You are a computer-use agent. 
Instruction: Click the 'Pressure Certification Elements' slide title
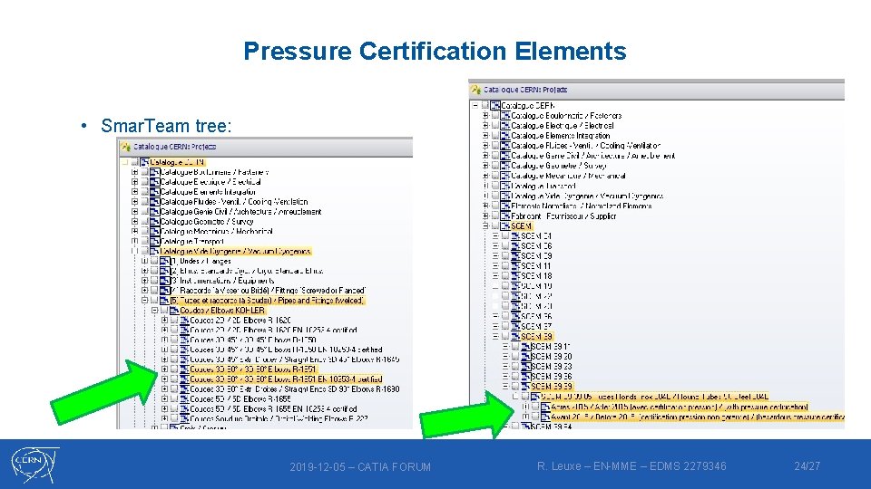pos(435,51)
